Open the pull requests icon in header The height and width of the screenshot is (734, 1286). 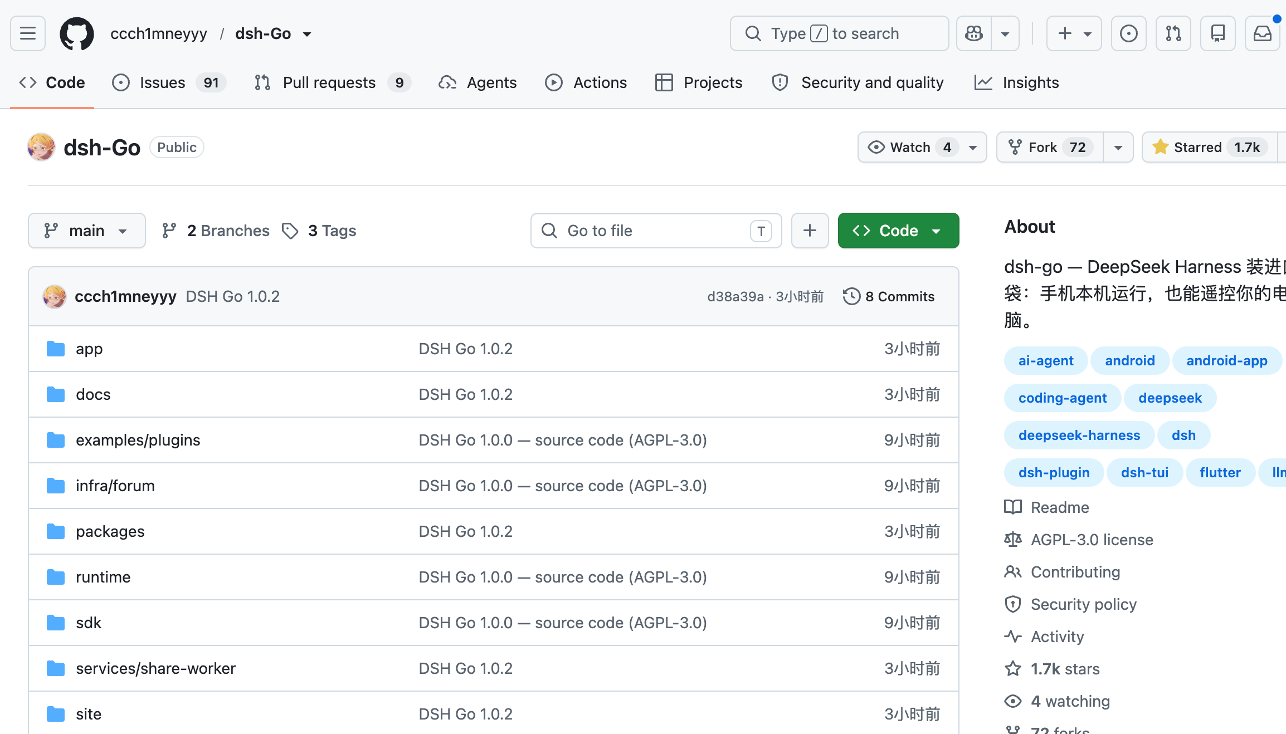pyautogui.click(x=1173, y=33)
